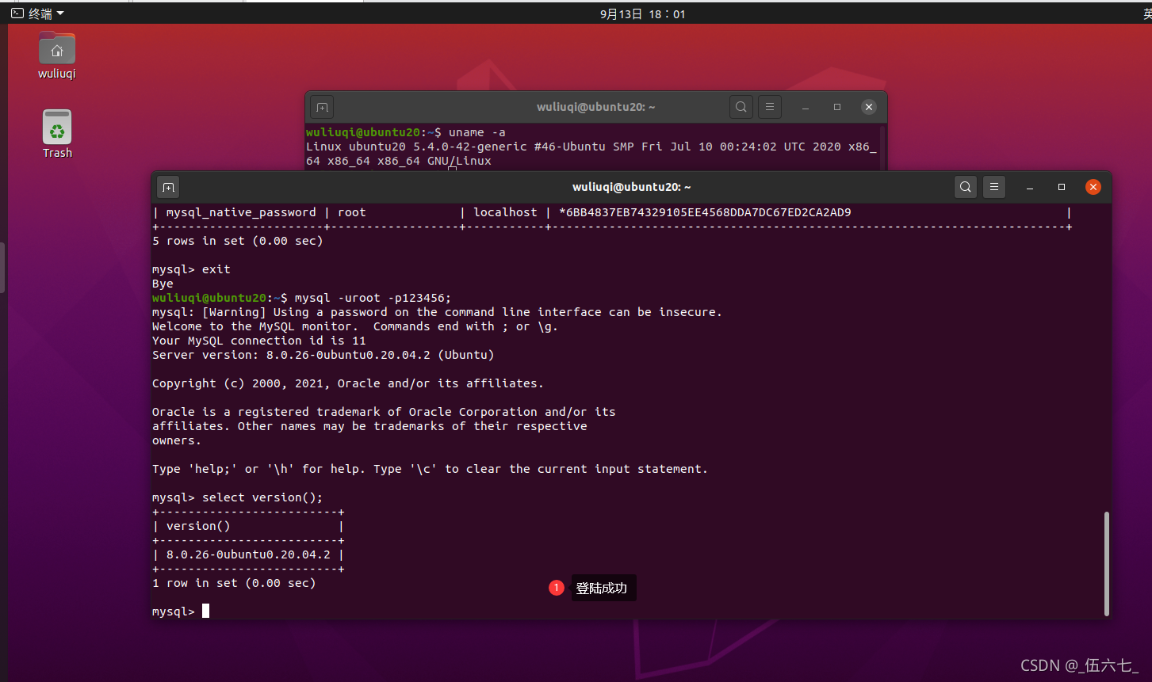Click 'Welcome to the MySQL monitor' line
This screenshot has width=1152, height=682.
[x=355, y=326]
